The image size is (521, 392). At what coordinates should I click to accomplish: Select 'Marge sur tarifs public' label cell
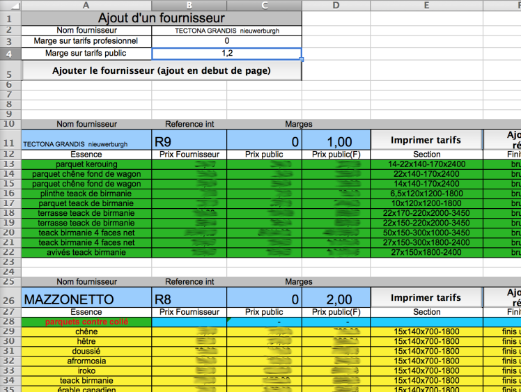pyautogui.click(x=86, y=54)
